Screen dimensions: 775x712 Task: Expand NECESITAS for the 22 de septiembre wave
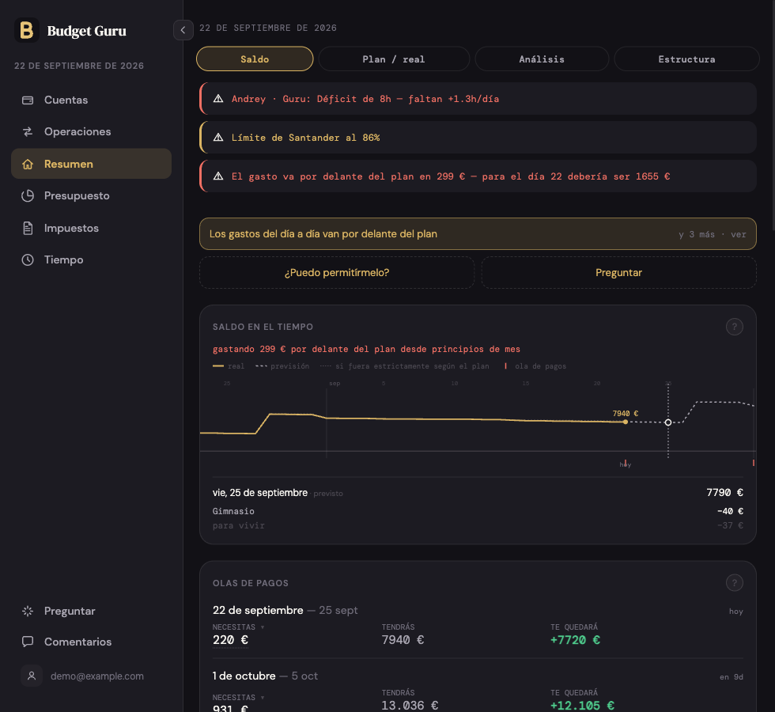(x=238, y=627)
